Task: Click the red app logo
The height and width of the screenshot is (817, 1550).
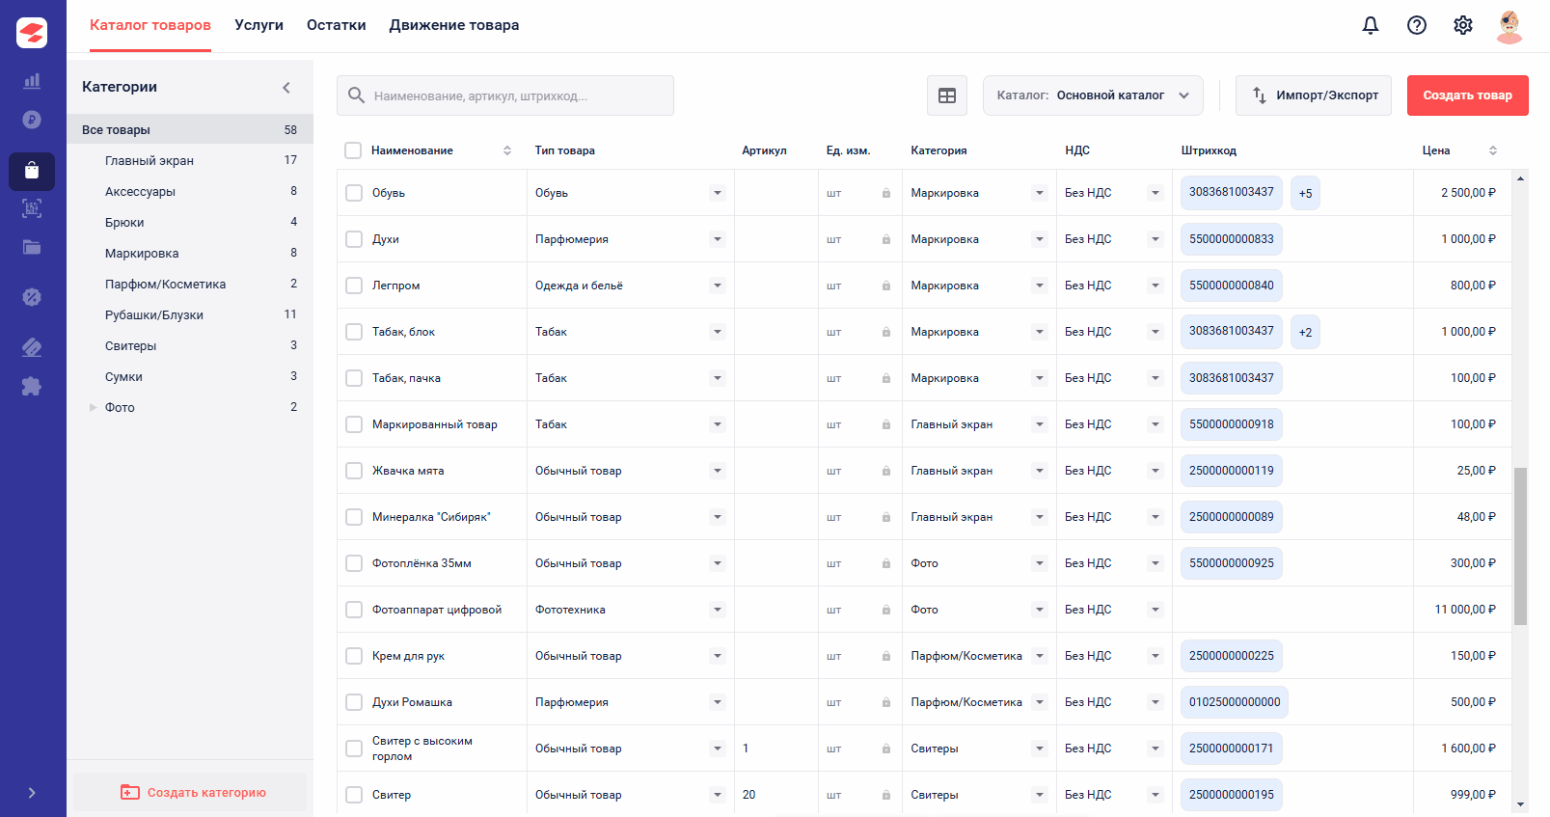Action: (32, 33)
